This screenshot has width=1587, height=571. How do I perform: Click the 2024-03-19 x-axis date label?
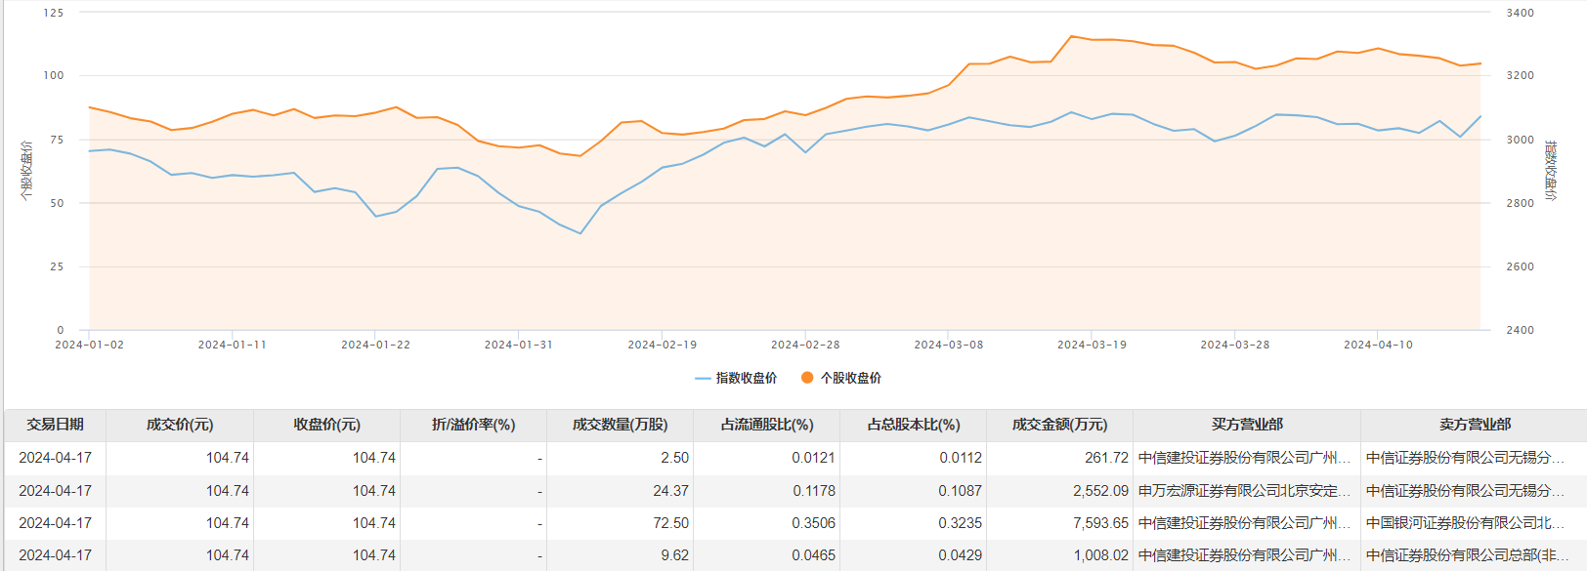coord(1092,345)
